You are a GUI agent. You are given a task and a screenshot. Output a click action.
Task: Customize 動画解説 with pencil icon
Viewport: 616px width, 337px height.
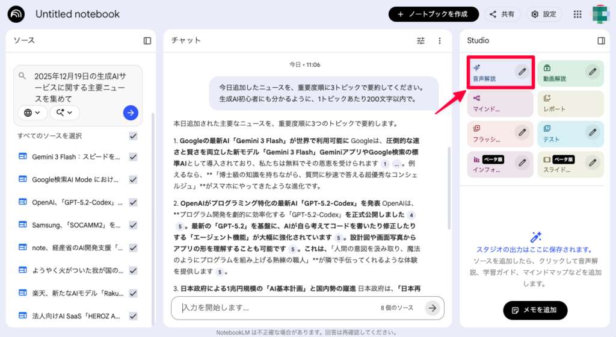(593, 72)
